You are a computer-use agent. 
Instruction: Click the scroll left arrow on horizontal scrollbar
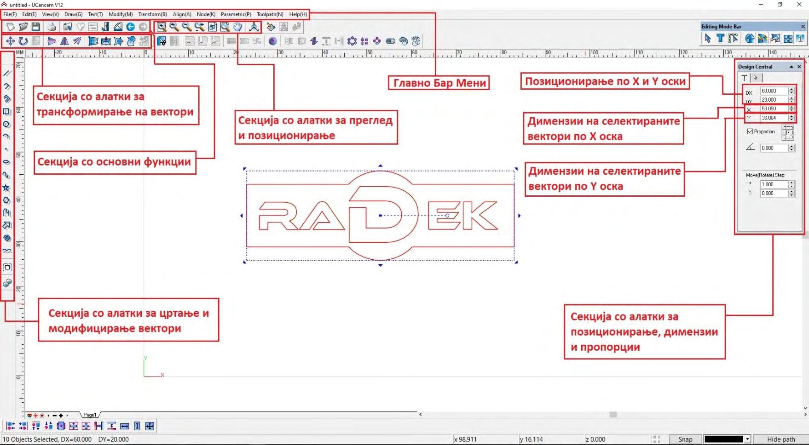click(421, 414)
